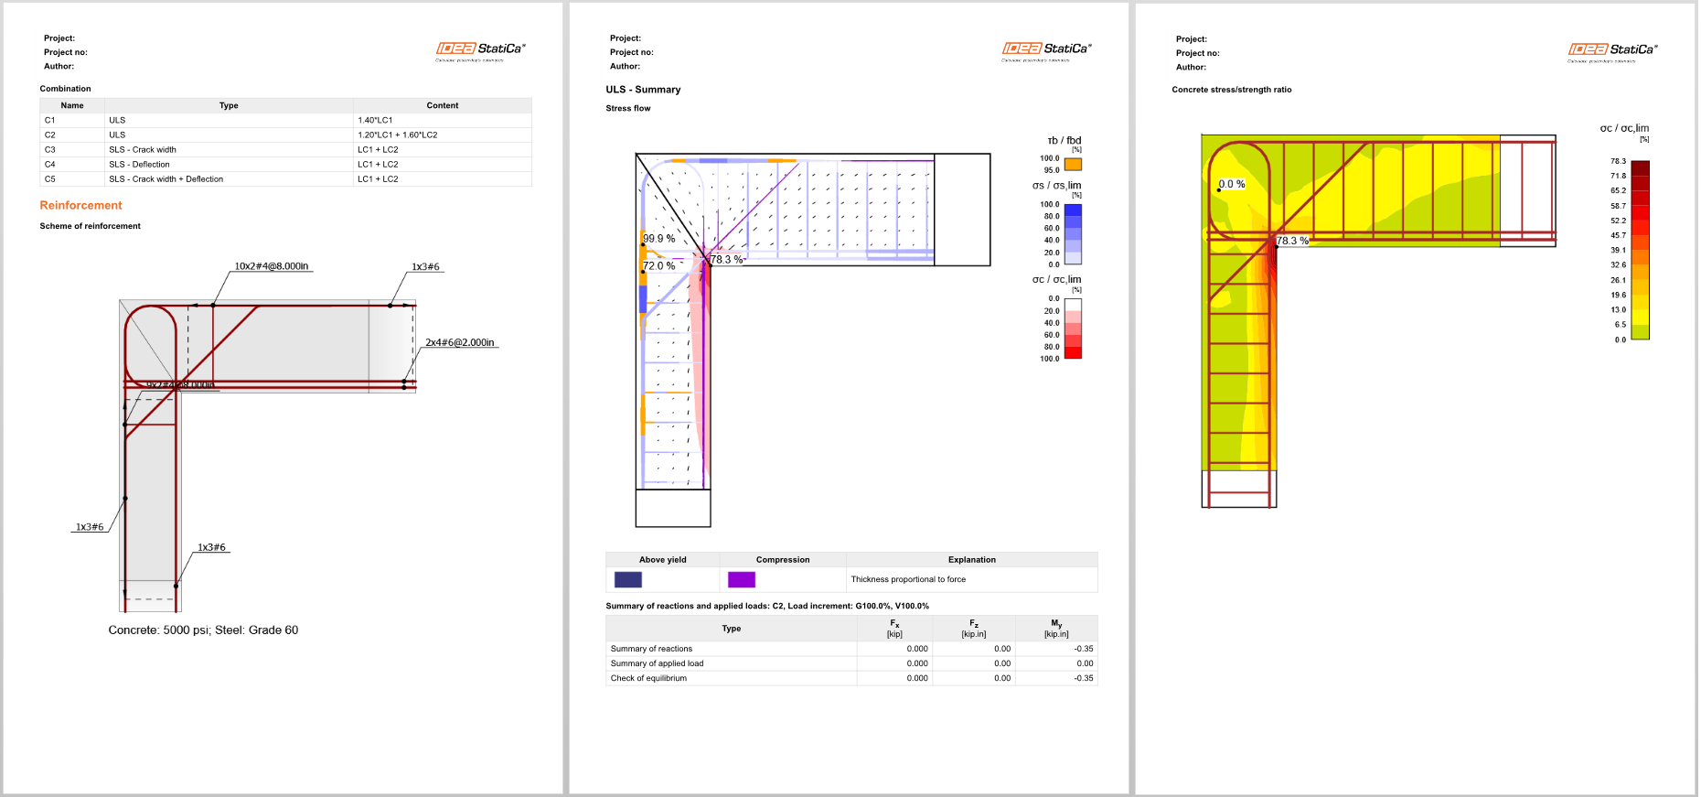The image size is (1701, 797).
Task: Select the dark blue Above yield swatch
Action: point(627,579)
